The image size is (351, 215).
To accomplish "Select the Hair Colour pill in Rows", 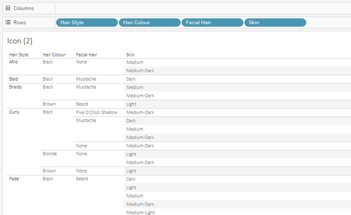I will [149, 23].
